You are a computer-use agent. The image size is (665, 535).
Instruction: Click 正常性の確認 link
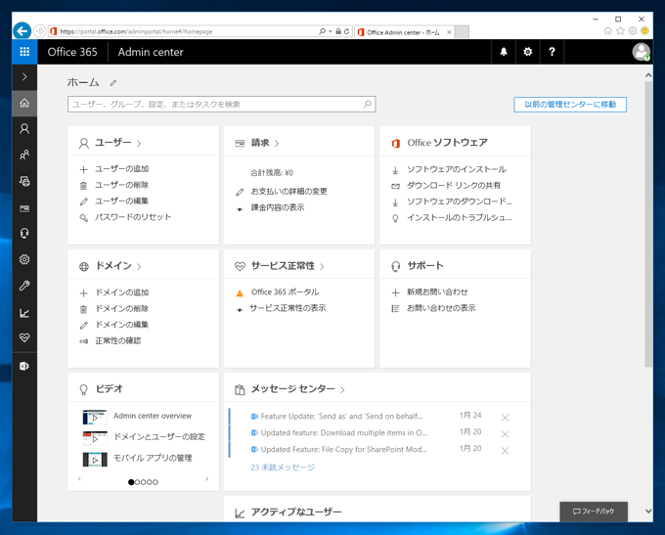coord(117,340)
